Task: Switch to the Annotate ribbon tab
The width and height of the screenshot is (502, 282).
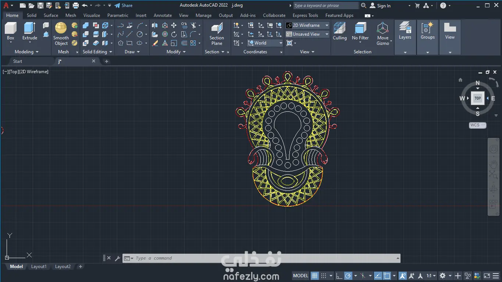Action: [x=163, y=15]
